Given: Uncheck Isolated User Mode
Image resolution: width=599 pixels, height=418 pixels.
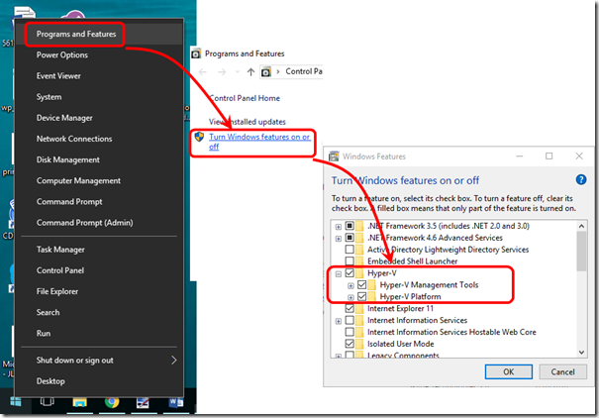Looking at the screenshot, I should [349, 344].
